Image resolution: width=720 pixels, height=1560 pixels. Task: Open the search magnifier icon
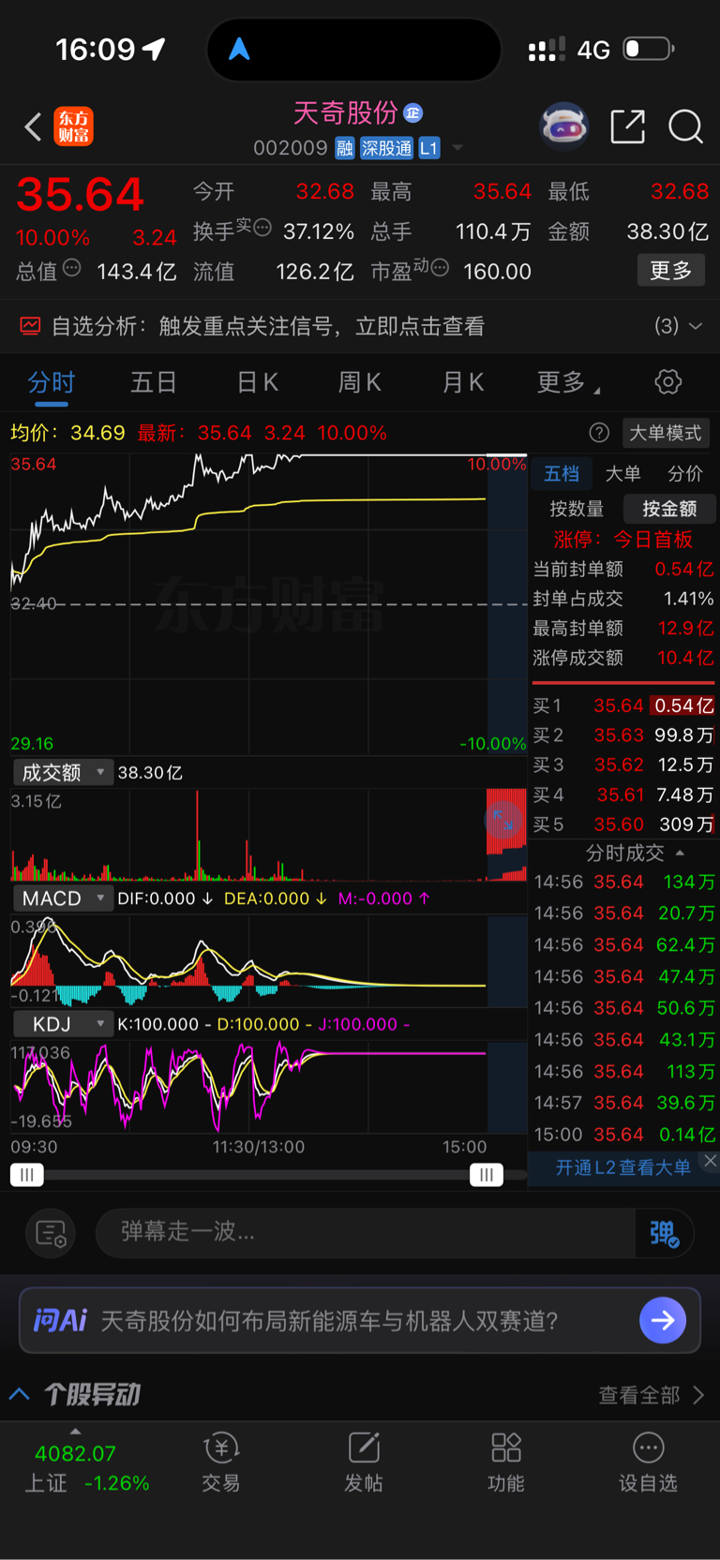coord(685,126)
